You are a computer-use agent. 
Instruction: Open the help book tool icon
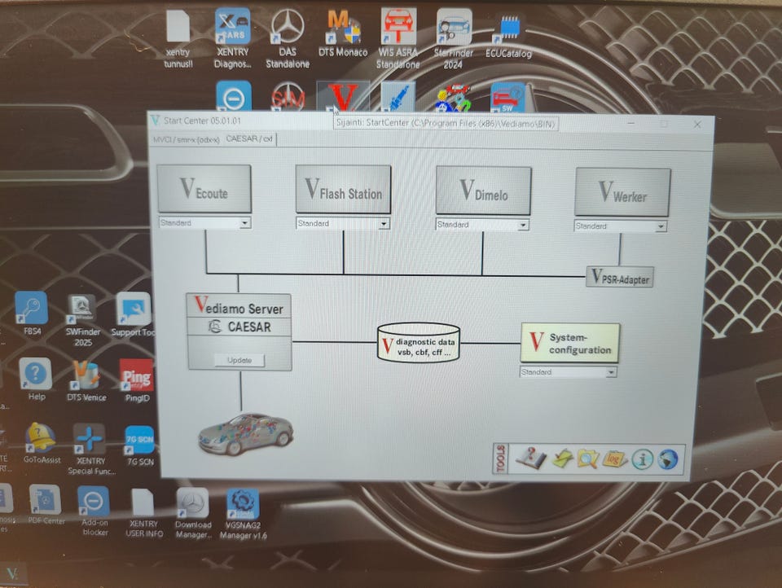530,458
